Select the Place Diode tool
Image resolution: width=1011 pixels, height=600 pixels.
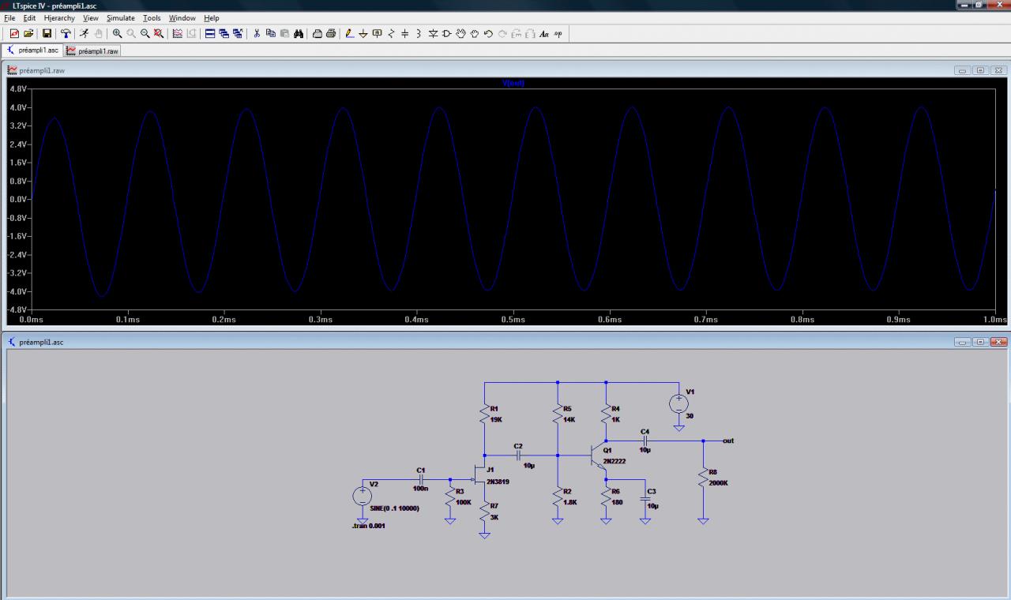[x=433, y=33]
